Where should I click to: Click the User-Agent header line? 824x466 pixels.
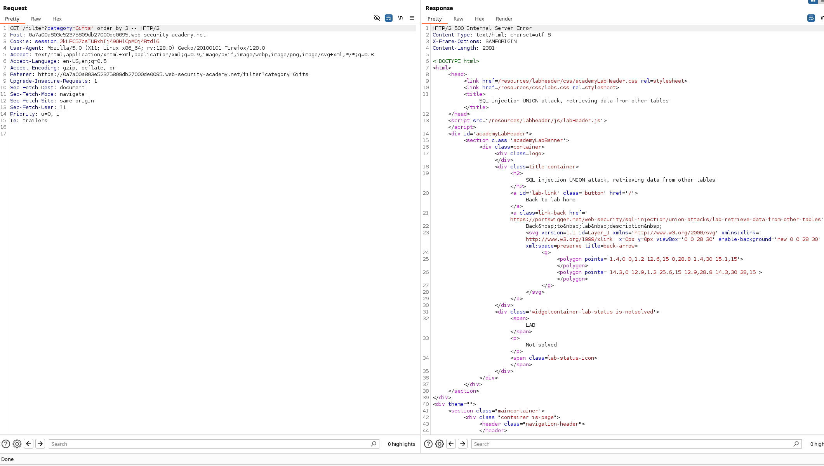(x=137, y=48)
